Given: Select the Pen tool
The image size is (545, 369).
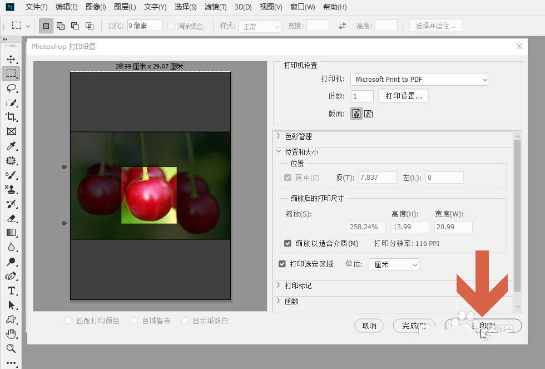Looking at the screenshot, I should tap(11, 276).
